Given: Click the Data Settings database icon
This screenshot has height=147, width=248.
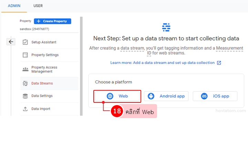Looking at the screenshot, I should (x=25, y=96).
